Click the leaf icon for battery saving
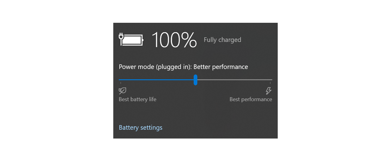 [122, 91]
